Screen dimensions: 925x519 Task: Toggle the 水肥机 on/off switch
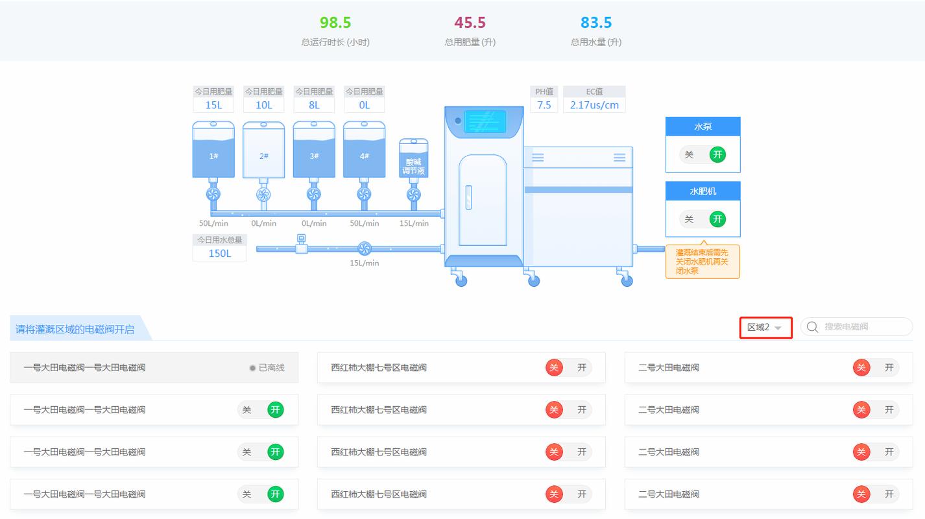(x=703, y=219)
